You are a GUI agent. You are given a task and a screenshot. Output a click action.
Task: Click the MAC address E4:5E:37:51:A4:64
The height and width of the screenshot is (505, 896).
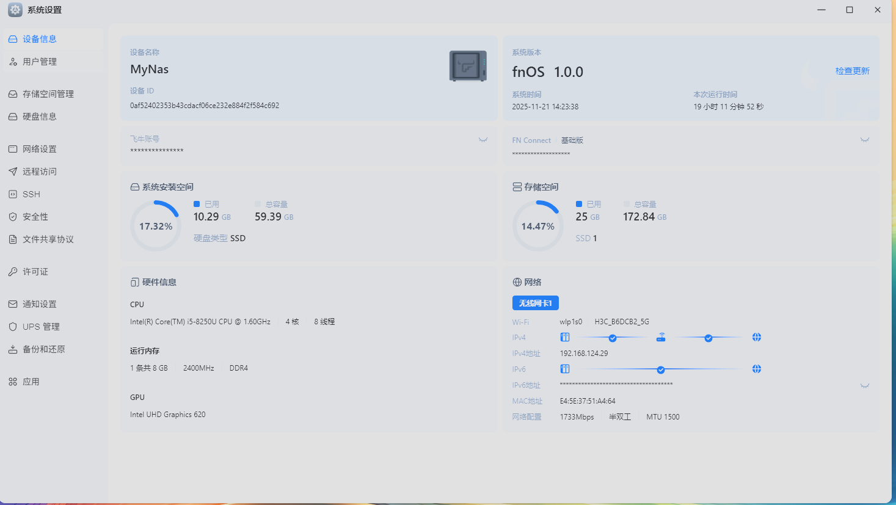(588, 401)
